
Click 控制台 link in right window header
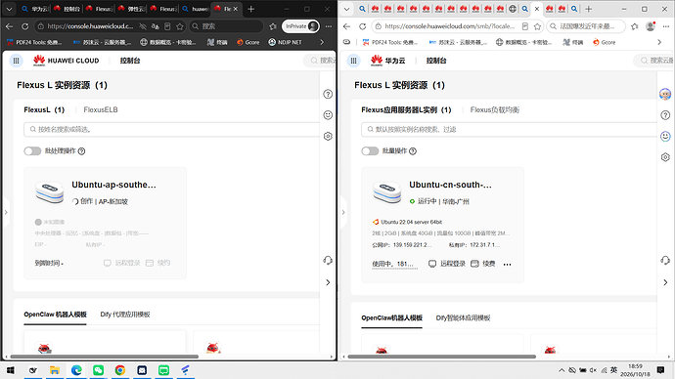436,61
